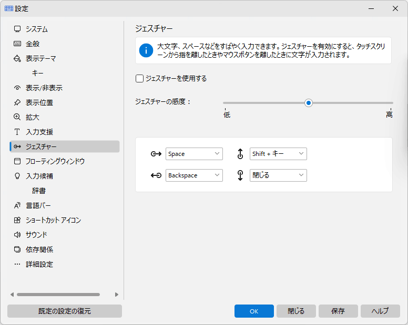
Task: Open ショートカット アイコン settings
Action: 65,220
